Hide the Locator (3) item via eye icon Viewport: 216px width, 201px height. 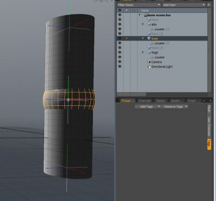120,43
